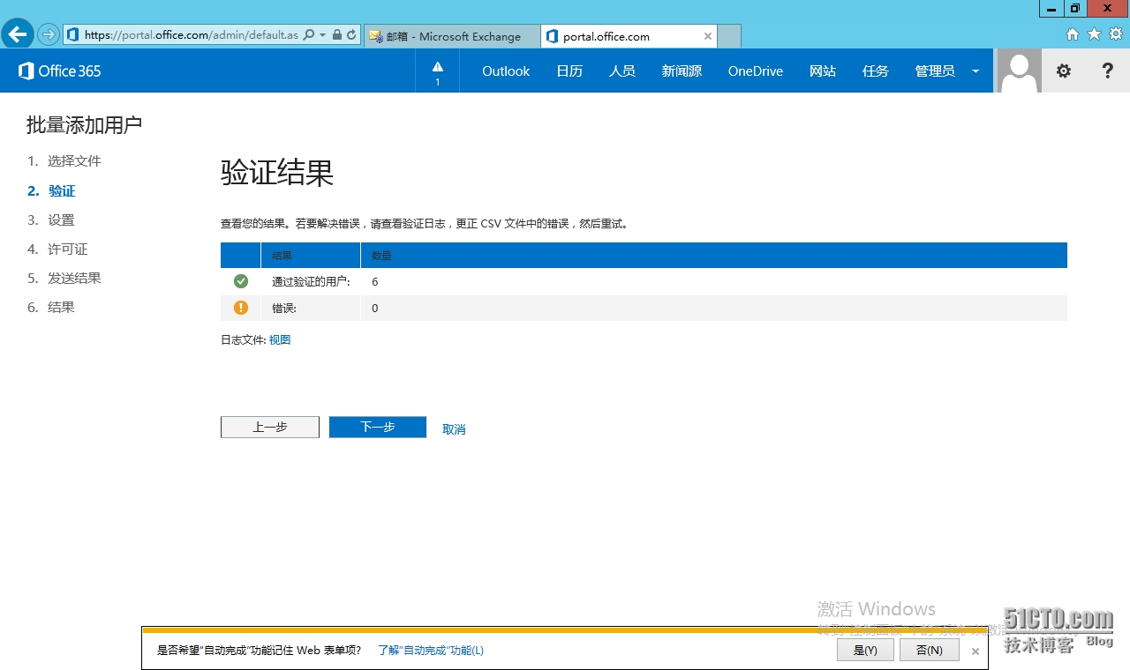Screen dimensions: 1130x670
Task: Click the browser home icon
Action: pos(1072,33)
